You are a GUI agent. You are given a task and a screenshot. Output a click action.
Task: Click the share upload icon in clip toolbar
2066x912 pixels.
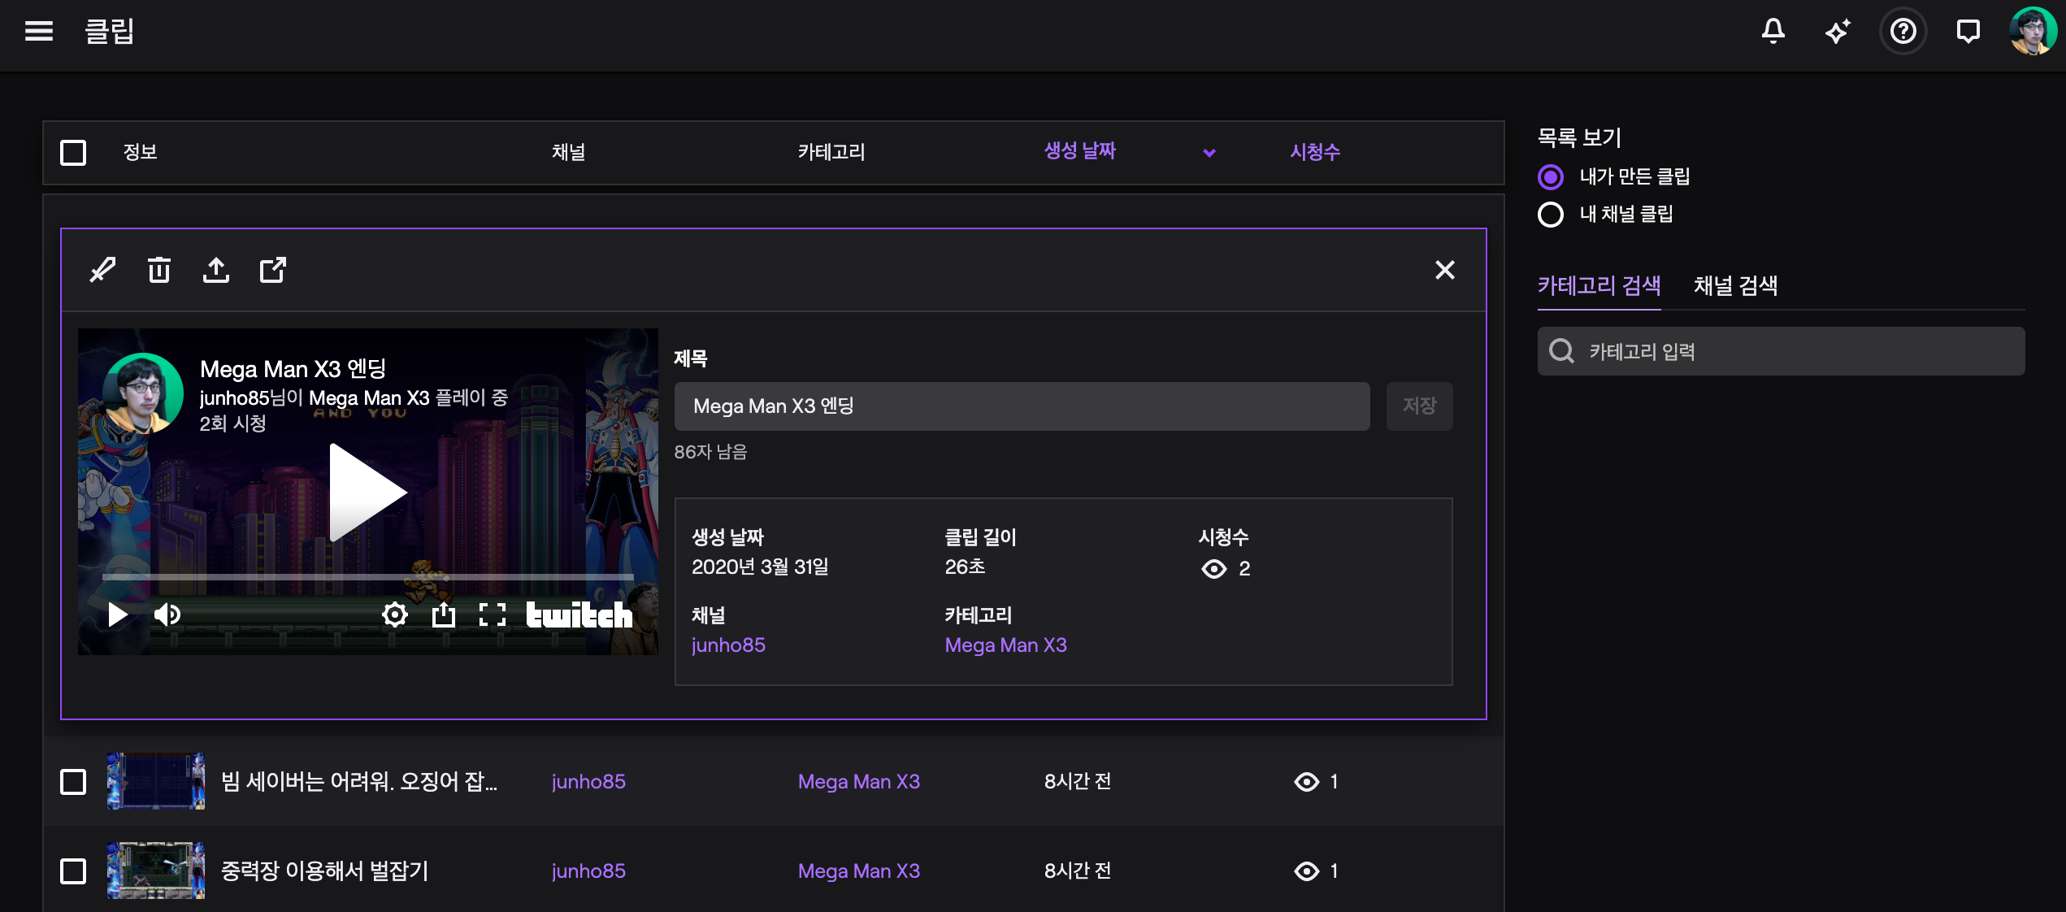coord(215,270)
